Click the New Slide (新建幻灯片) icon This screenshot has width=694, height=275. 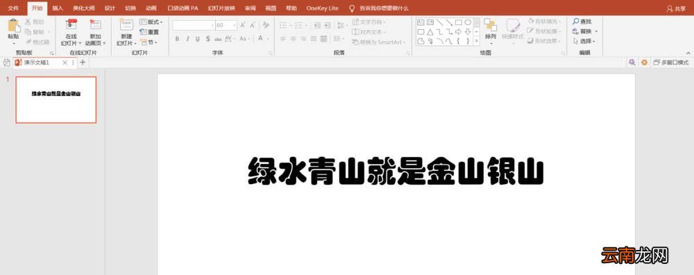tap(126, 25)
